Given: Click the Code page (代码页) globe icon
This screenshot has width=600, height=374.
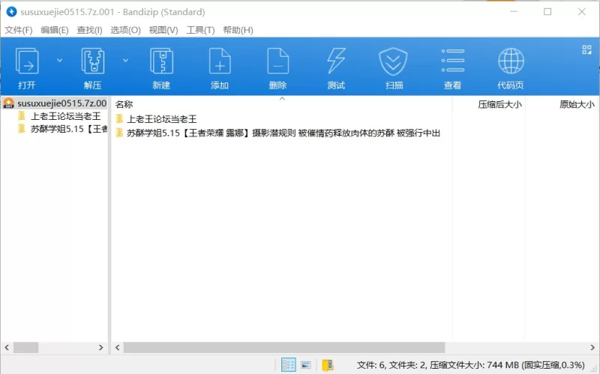Looking at the screenshot, I should (x=511, y=61).
